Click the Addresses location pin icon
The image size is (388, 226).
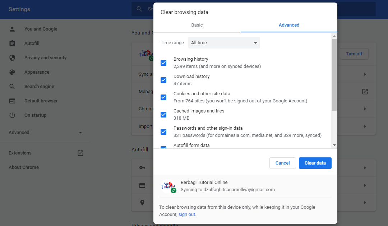pos(142,203)
